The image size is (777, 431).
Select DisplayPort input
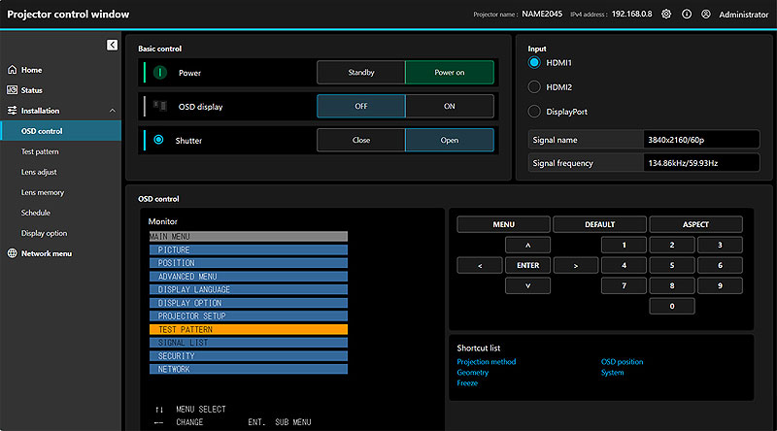(534, 112)
